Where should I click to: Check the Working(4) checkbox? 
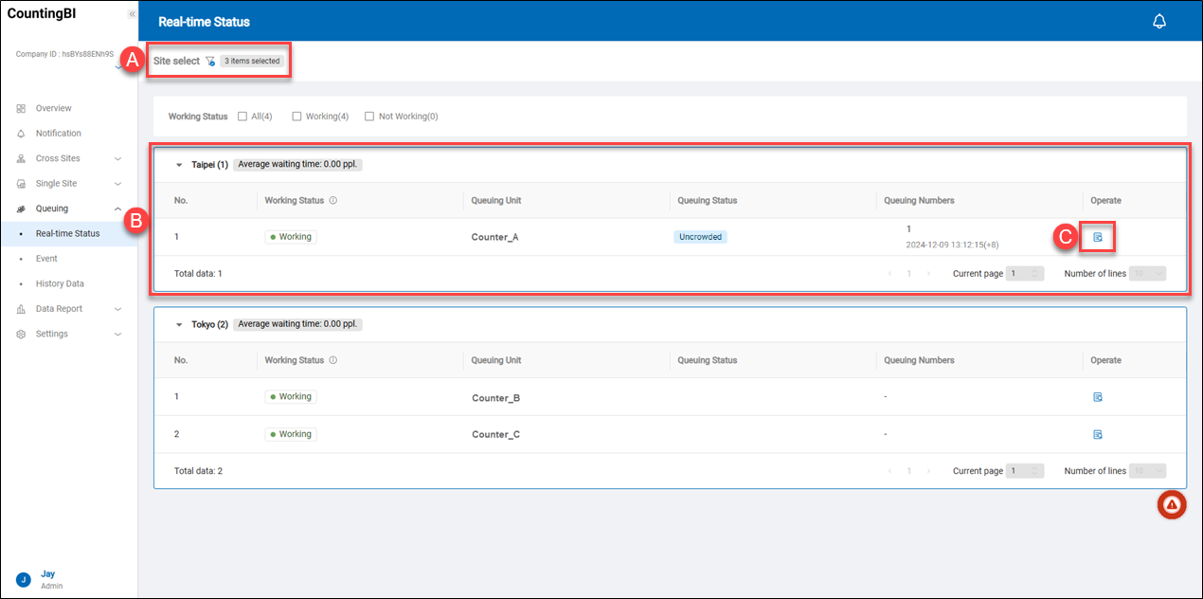click(x=296, y=117)
